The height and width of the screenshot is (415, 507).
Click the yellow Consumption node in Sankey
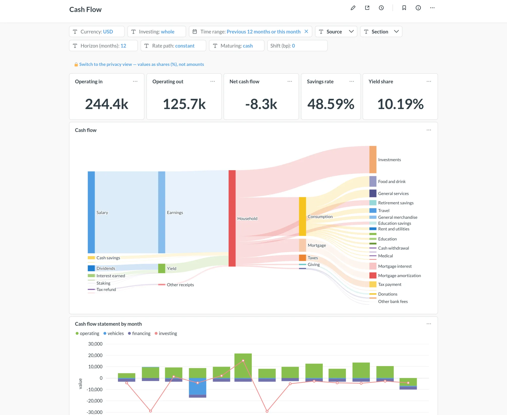(x=302, y=216)
